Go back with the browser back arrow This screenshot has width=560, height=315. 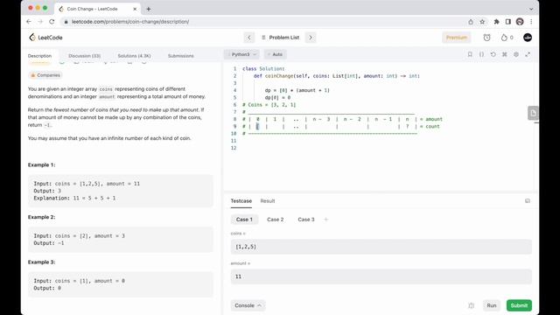pos(29,22)
